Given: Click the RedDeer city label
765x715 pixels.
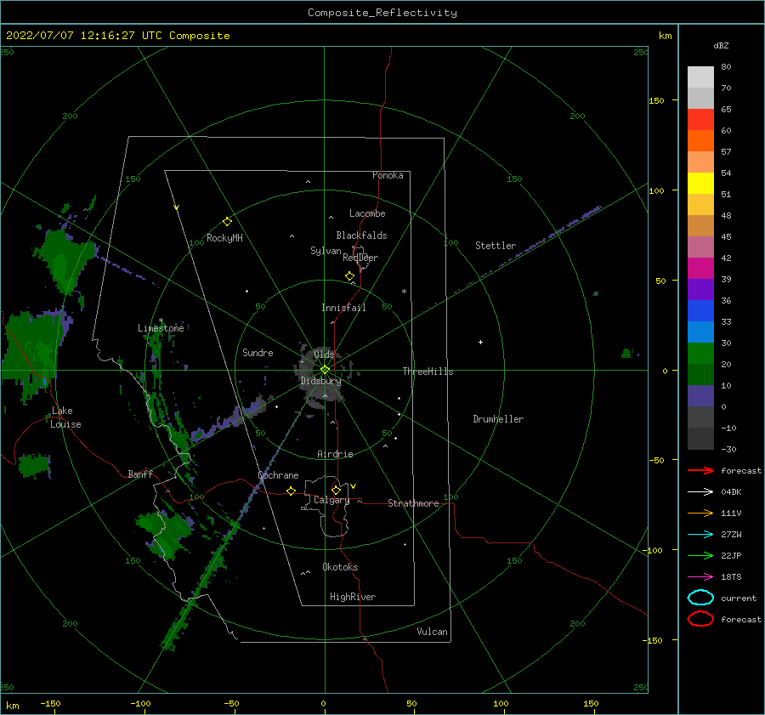Looking at the screenshot, I should tap(360, 258).
